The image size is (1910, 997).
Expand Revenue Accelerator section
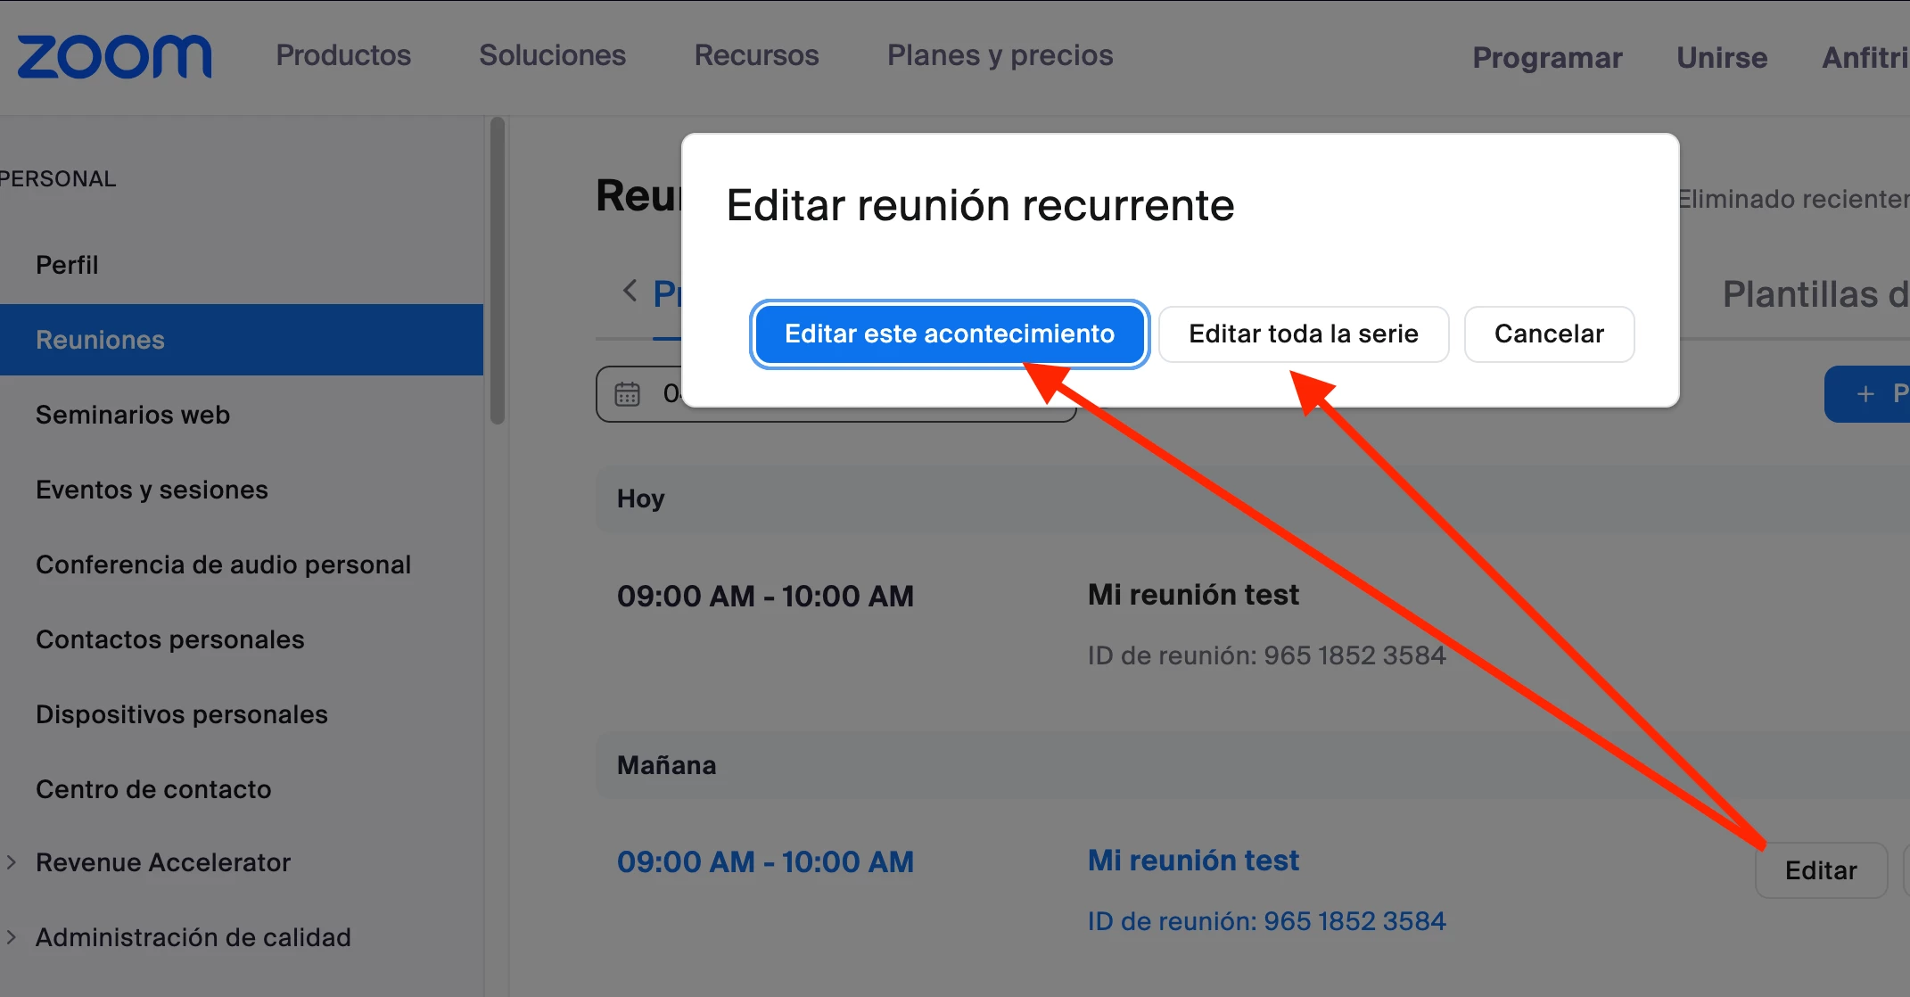[12, 862]
